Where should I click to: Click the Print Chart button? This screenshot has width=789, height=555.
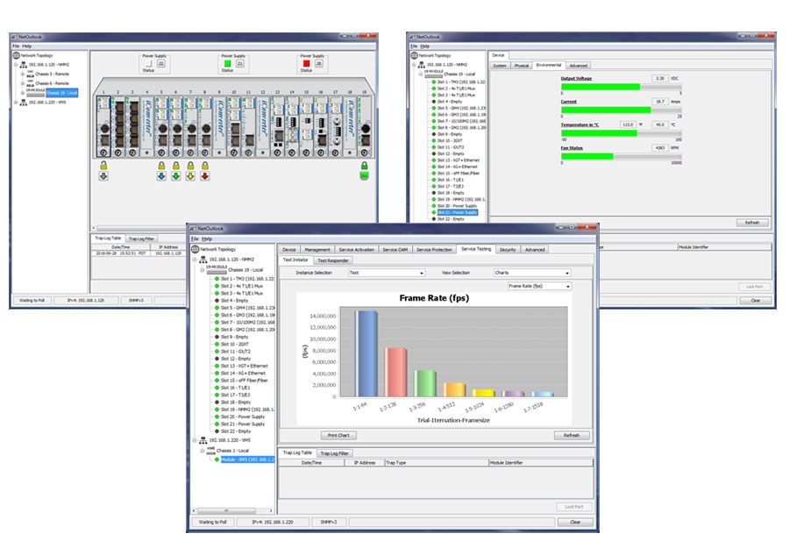[338, 435]
